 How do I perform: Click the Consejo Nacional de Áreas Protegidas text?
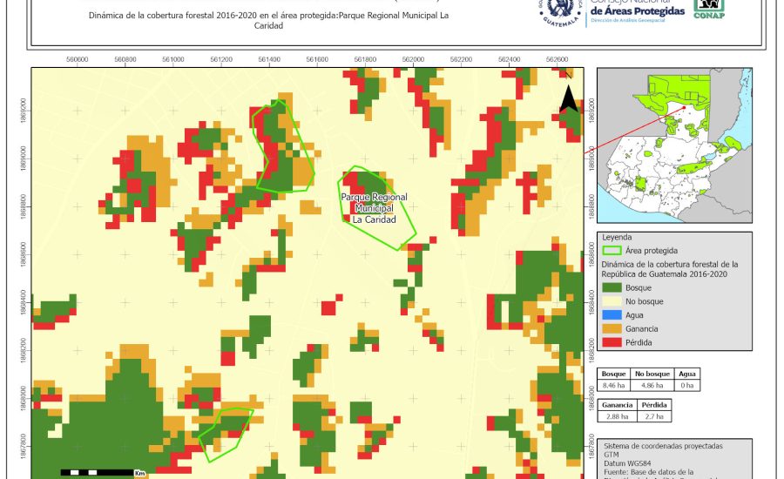coord(640,9)
